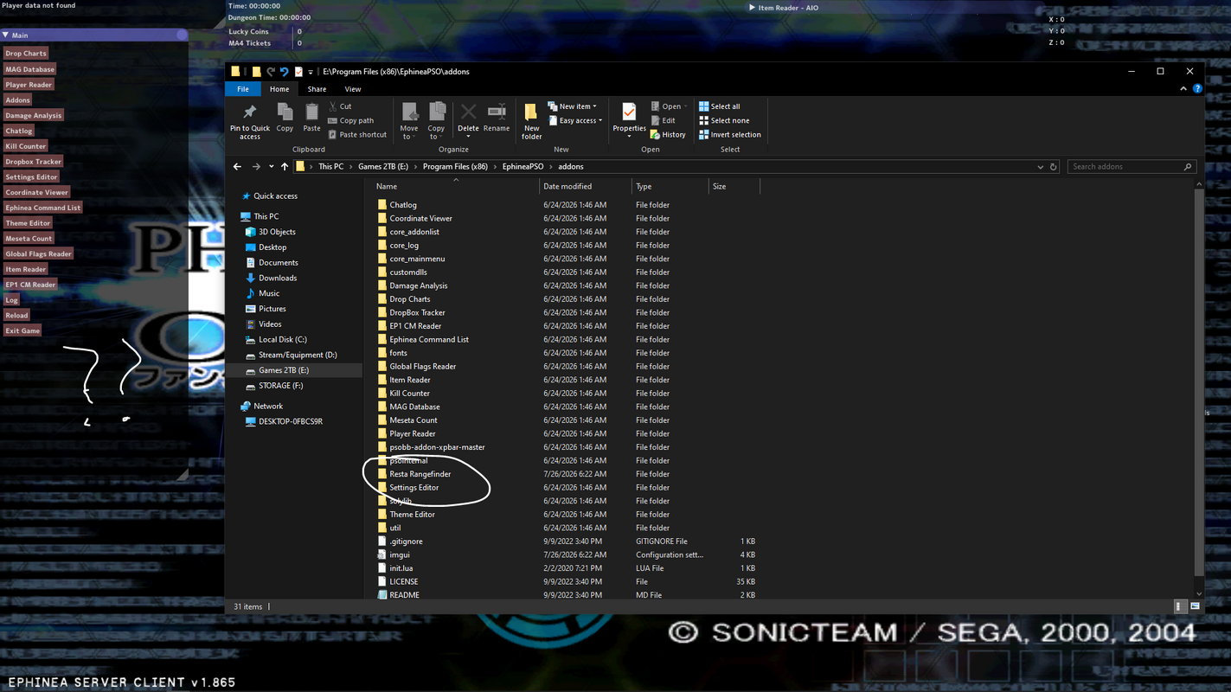1231x692 pixels.
Task: Switch to large icons view in status bar
Action: click(1195, 606)
